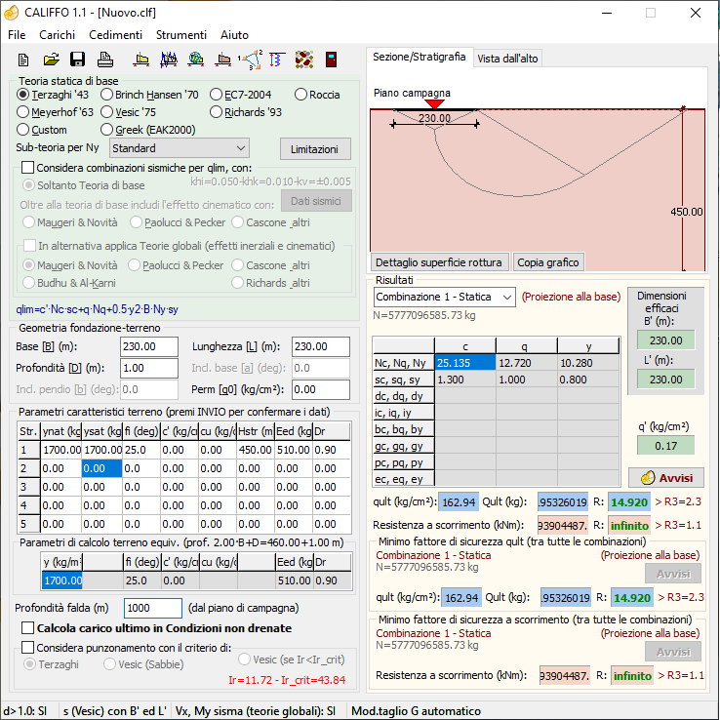Screen dimensions: 720x720
Task: Open the Cedimenti menu
Action: point(115,35)
